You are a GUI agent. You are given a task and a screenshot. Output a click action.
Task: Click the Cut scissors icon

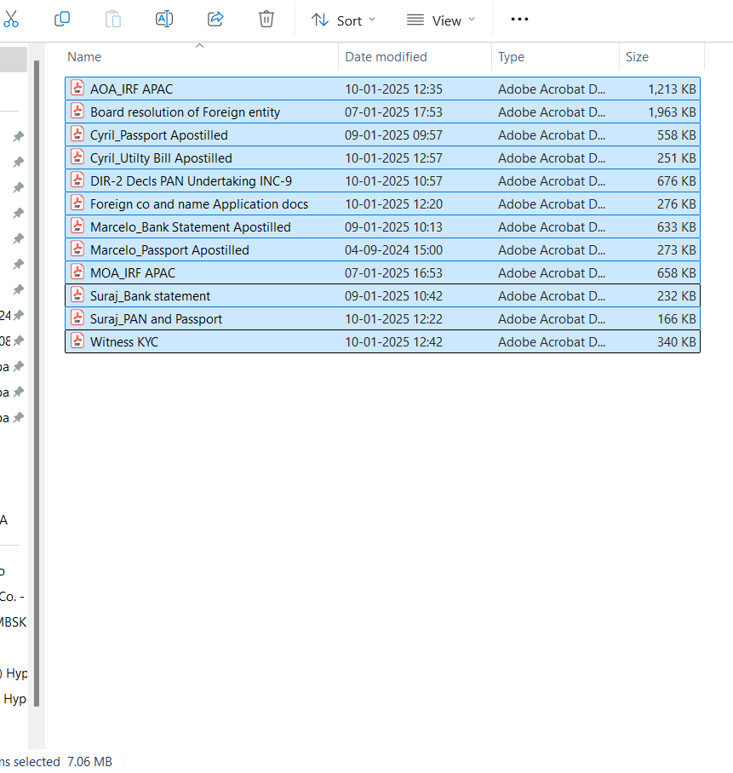[x=10, y=20]
